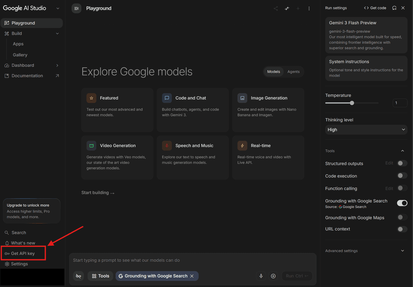Select the Models tab
This screenshot has width=413, height=287.
pyautogui.click(x=273, y=71)
